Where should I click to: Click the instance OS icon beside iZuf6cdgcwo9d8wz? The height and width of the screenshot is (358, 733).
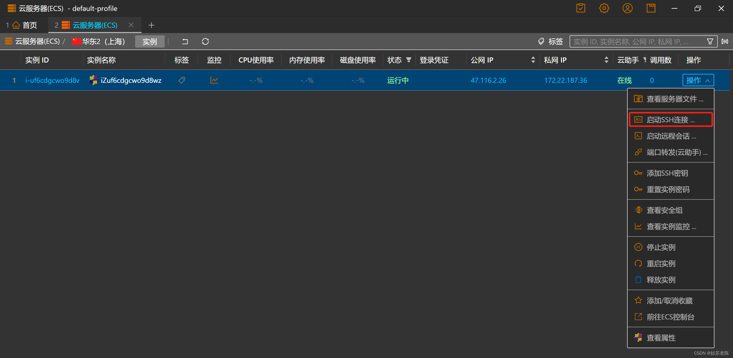(93, 80)
